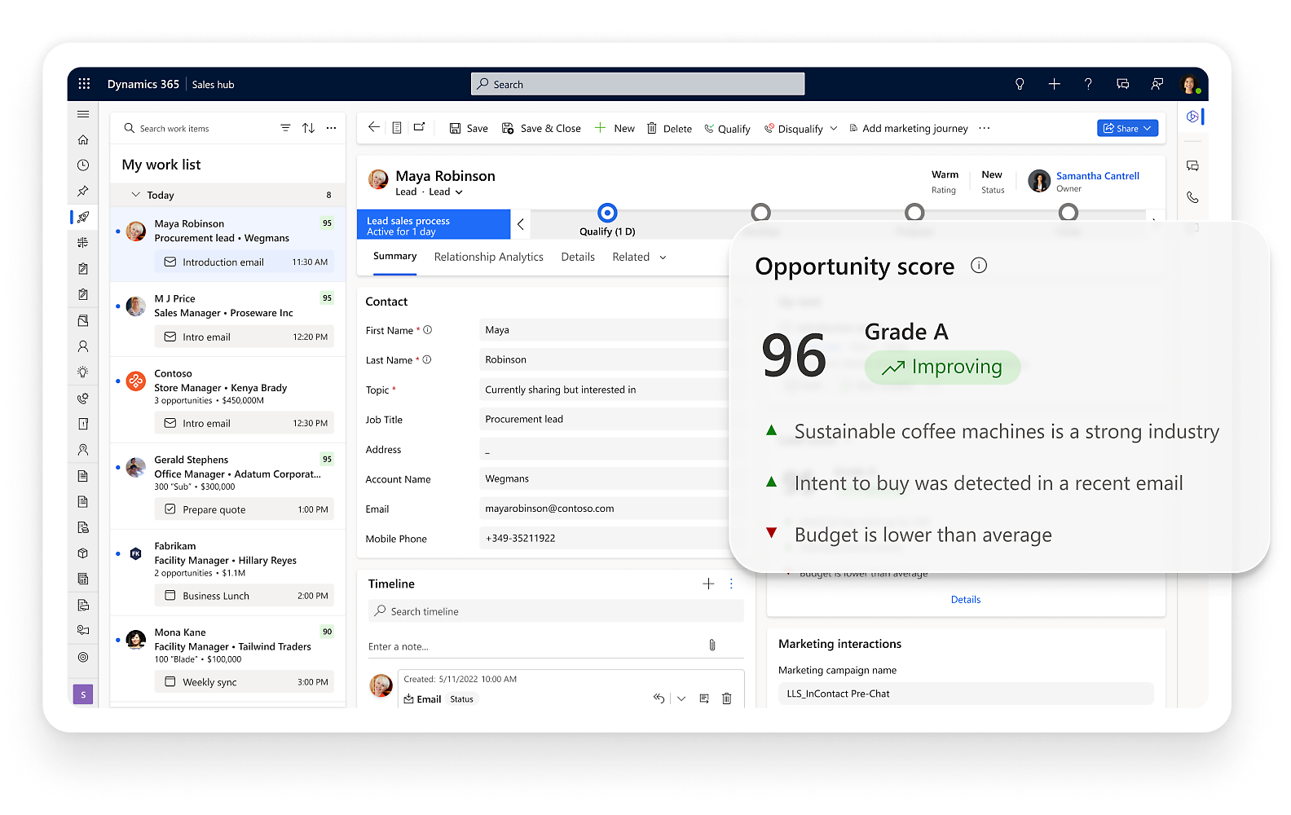Click the Opportunity score info icon
Screen dimensions: 1291x815
(979, 266)
